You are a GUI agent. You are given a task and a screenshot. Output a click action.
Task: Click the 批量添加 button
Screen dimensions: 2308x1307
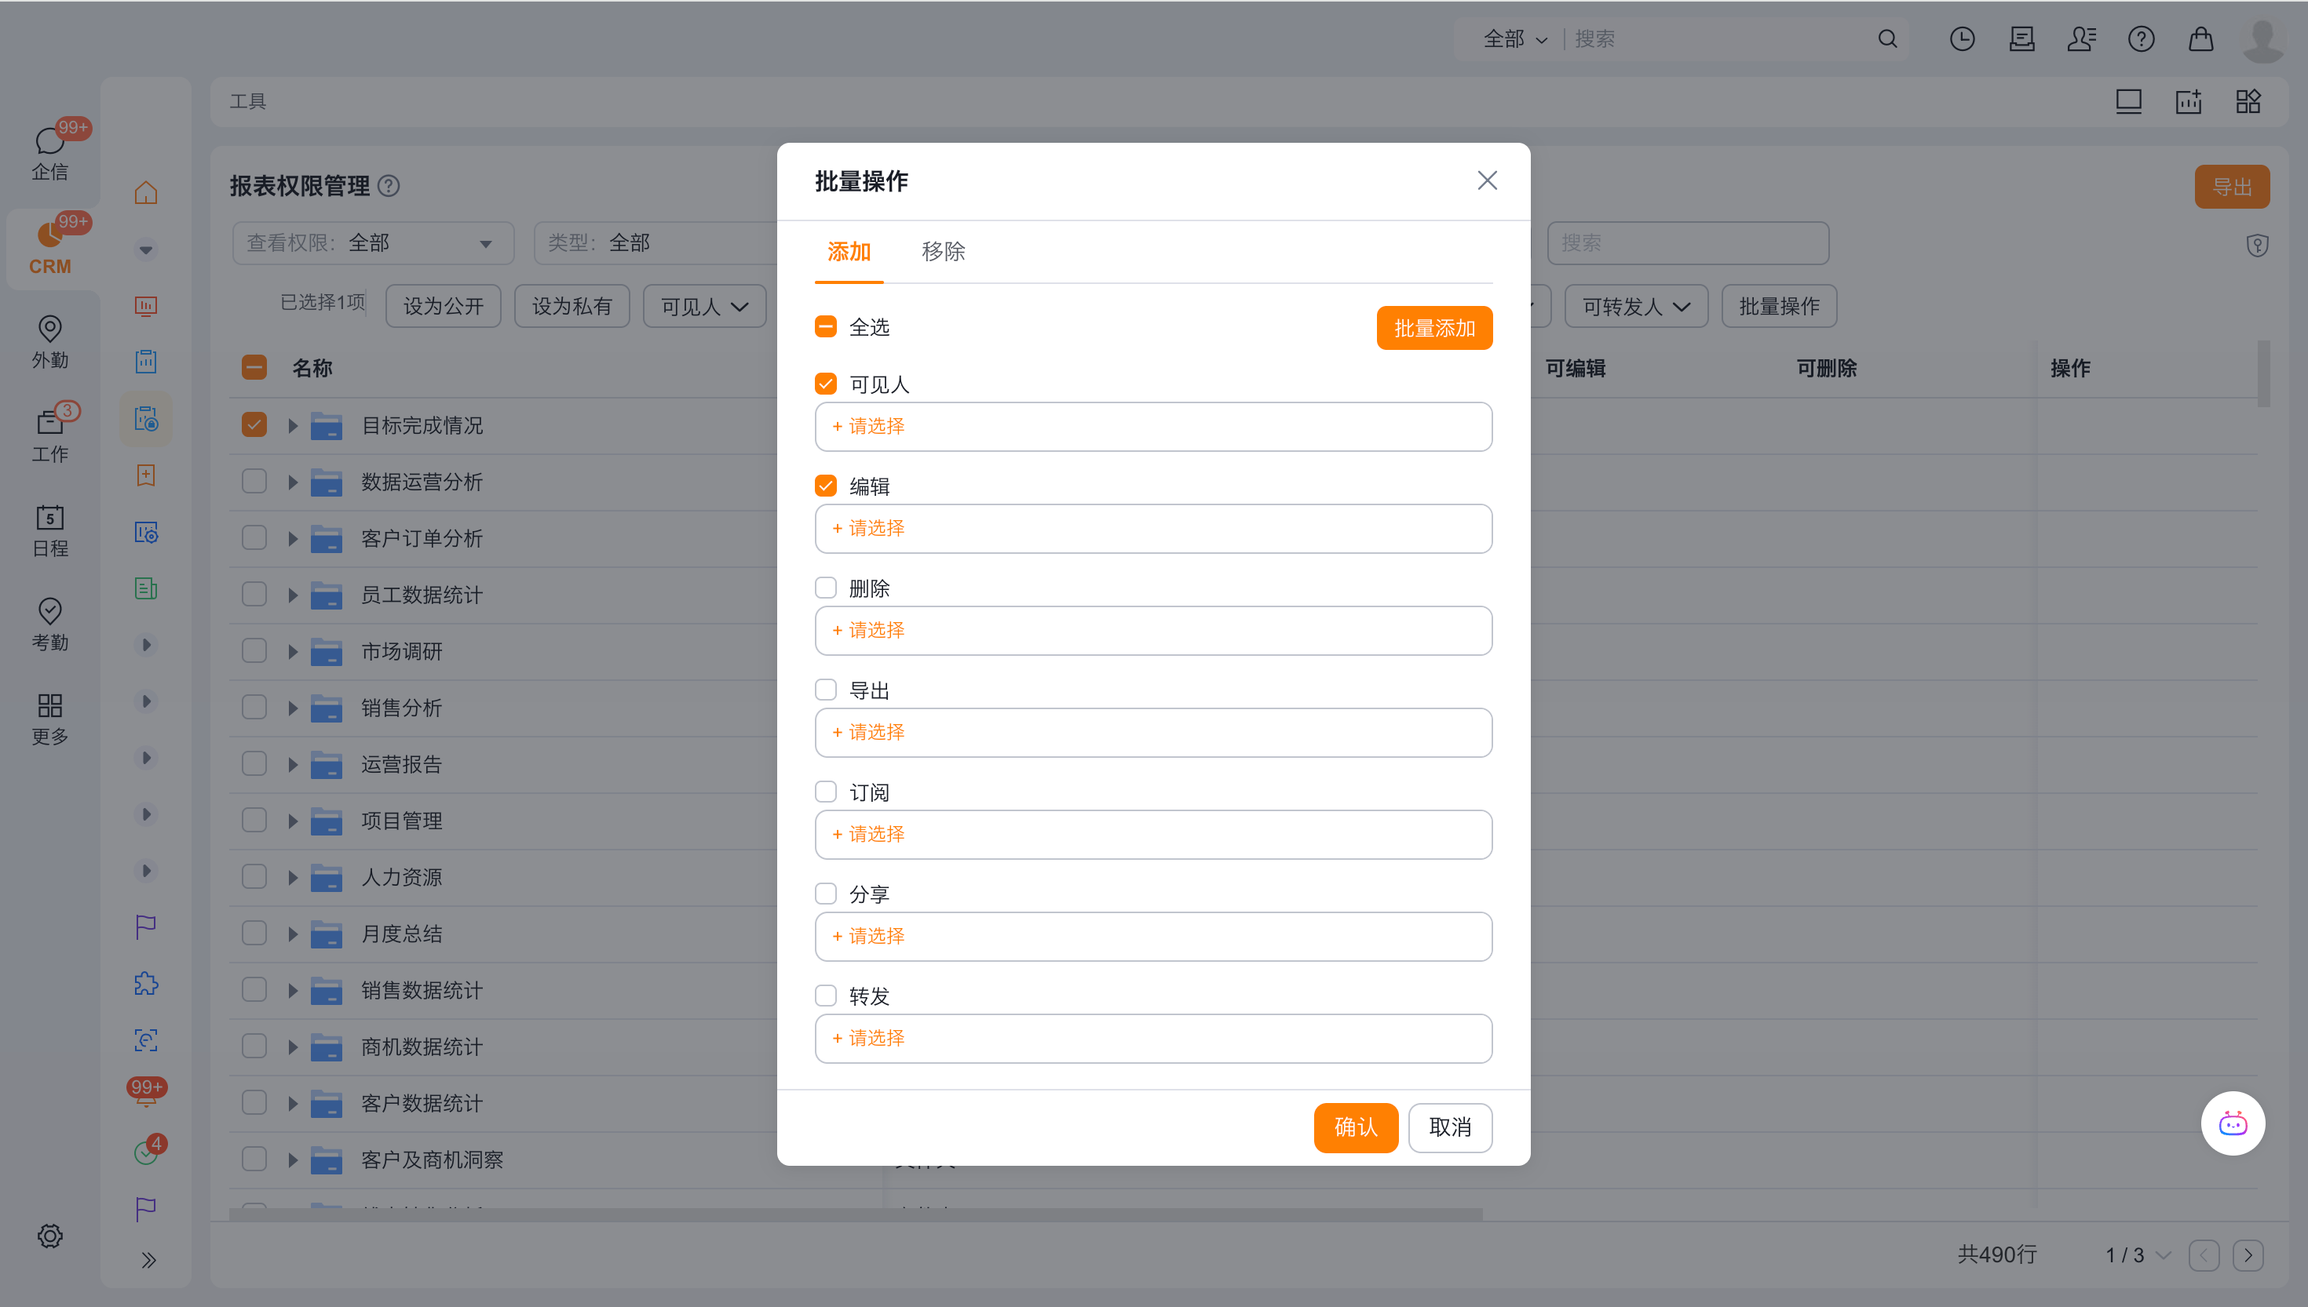point(1433,328)
